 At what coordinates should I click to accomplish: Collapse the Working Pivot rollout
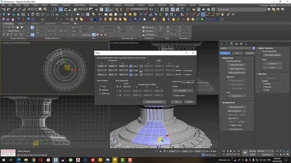pos(228,103)
